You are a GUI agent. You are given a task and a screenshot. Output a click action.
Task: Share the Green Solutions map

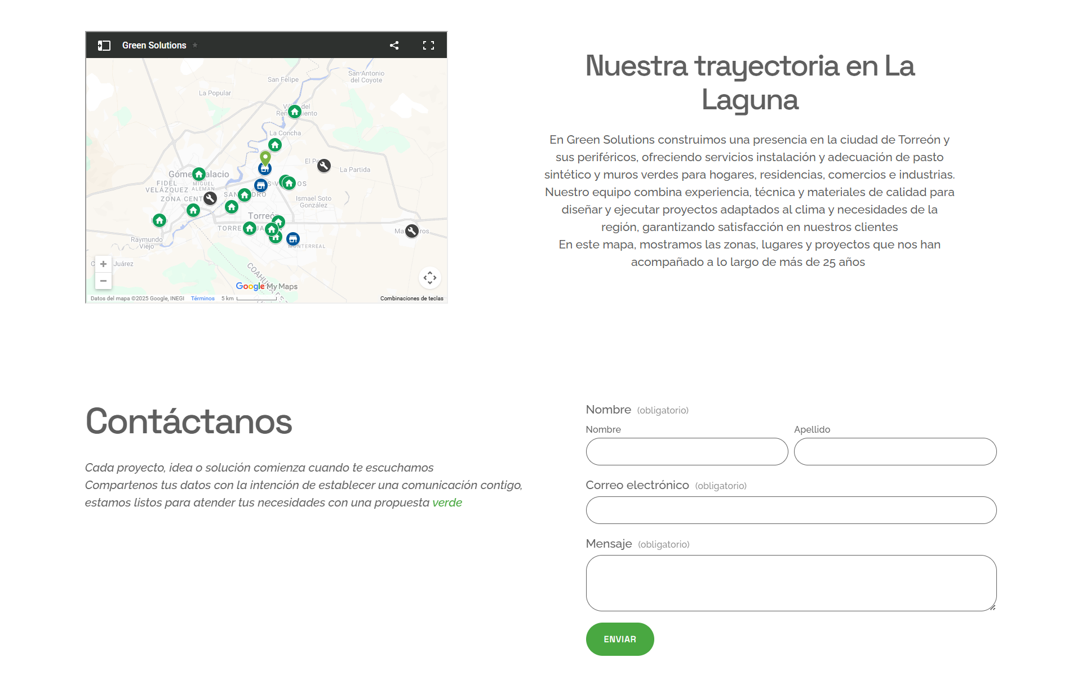[x=393, y=45]
